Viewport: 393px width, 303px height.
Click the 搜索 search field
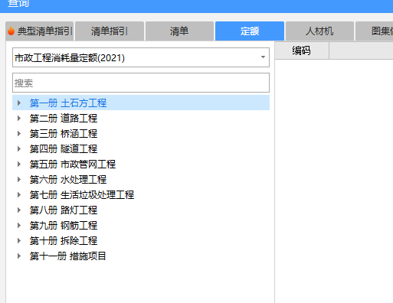[141, 83]
